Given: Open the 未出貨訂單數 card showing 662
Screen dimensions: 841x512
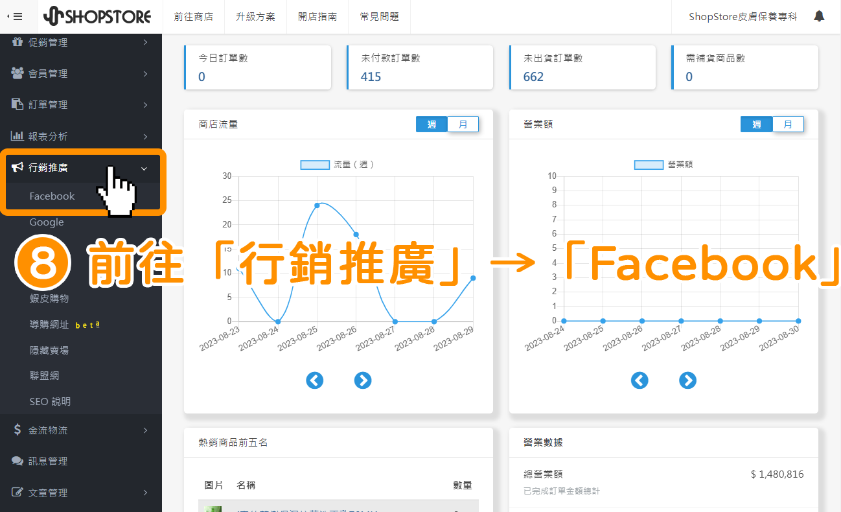Looking at the screenshot, I should click(582, 67).
